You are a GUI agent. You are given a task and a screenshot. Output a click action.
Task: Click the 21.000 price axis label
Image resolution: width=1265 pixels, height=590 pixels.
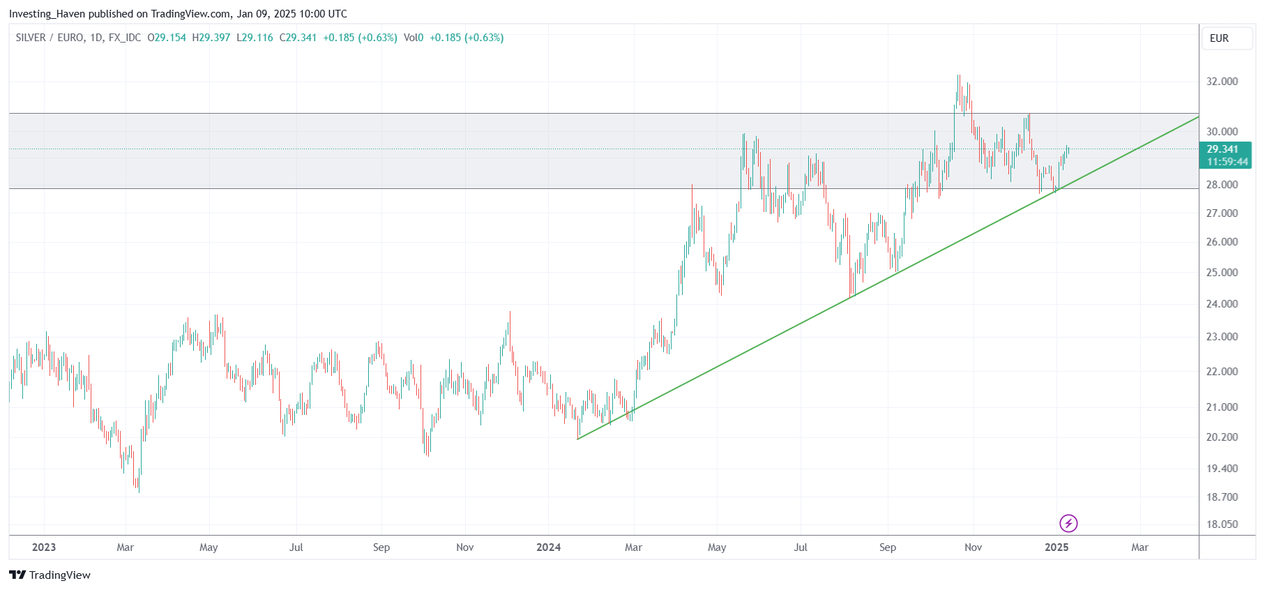[x=1222, y=407]
